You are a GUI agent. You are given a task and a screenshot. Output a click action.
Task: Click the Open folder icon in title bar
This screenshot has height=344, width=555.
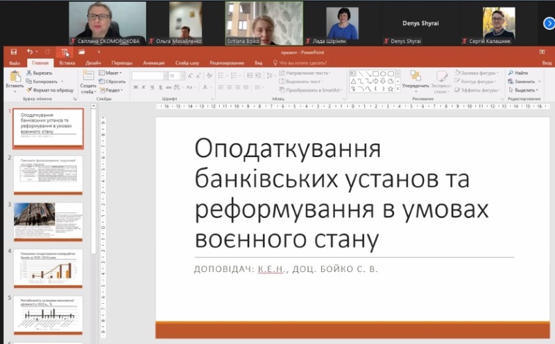tap(81, 52)
